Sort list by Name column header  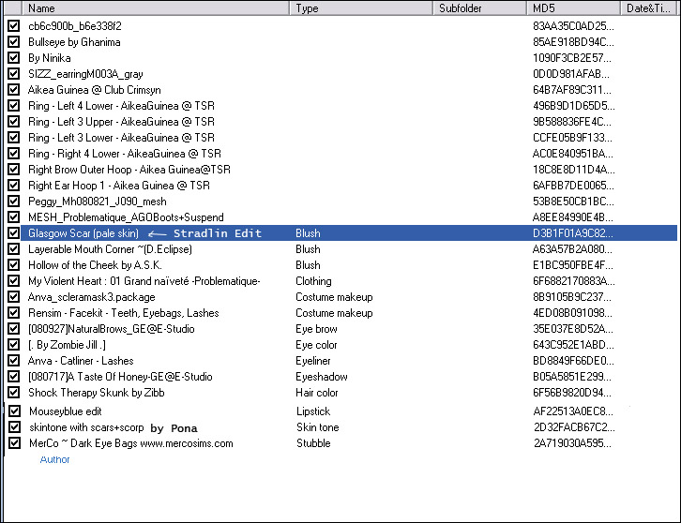pyautogui.click(x=150, y=7)
